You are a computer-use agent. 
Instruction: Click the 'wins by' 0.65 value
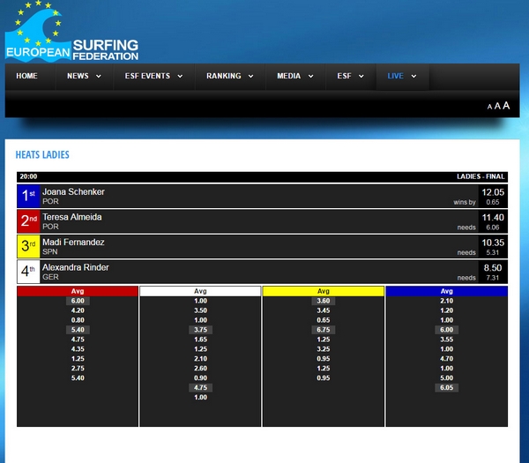(x=493, y=202)
